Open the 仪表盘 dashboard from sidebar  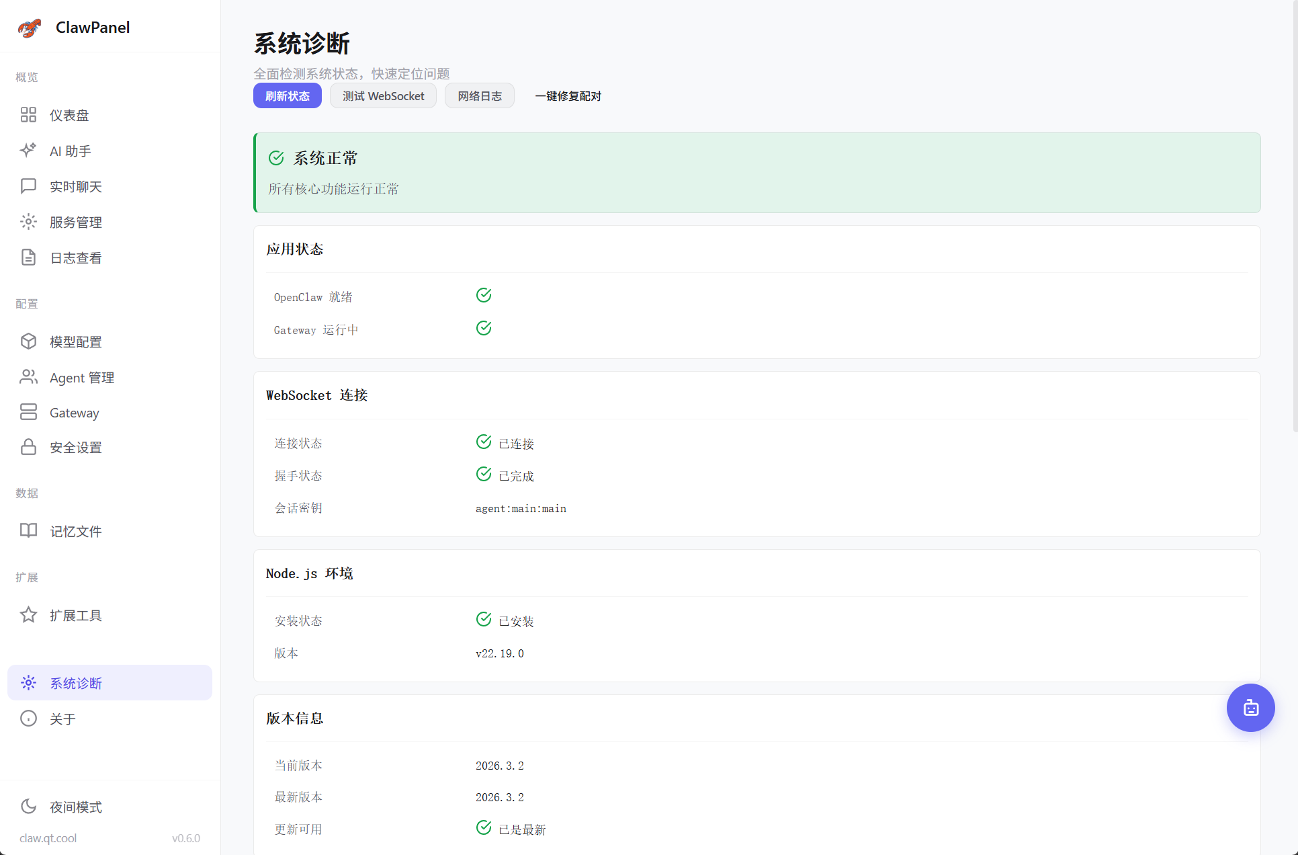(28, 114)
